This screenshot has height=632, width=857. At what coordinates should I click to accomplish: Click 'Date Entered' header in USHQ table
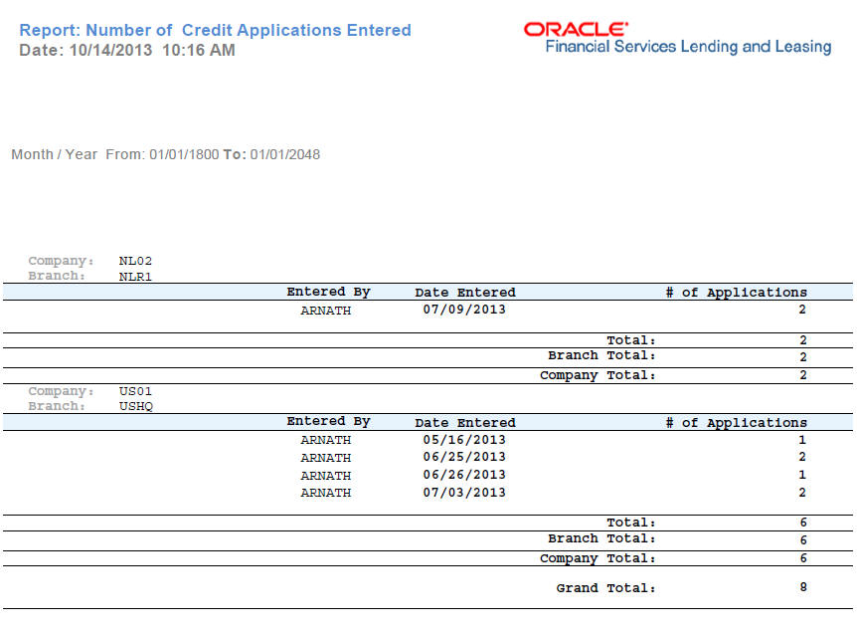[x=465, y=422]
